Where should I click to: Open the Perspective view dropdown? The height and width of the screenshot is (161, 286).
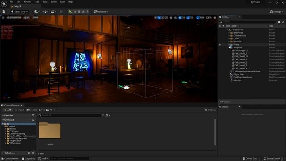tap(14, 17)
